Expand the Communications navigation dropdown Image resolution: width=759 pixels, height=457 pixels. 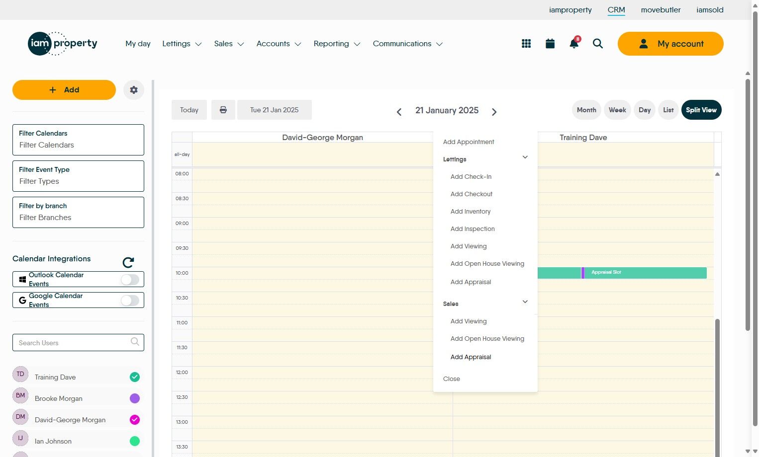[408, 44]
